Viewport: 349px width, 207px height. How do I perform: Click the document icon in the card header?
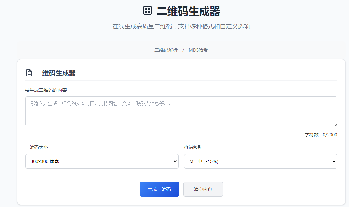(29, 73)
